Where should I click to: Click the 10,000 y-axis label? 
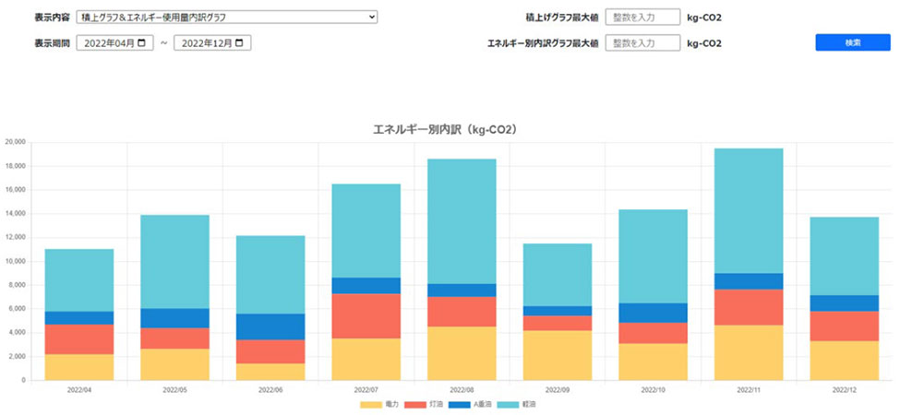point(15,261)
